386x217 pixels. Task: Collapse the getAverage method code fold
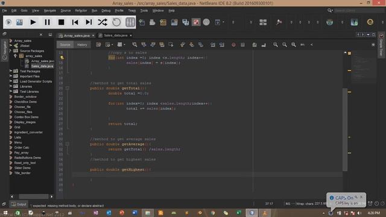click(x=67, y=144)
